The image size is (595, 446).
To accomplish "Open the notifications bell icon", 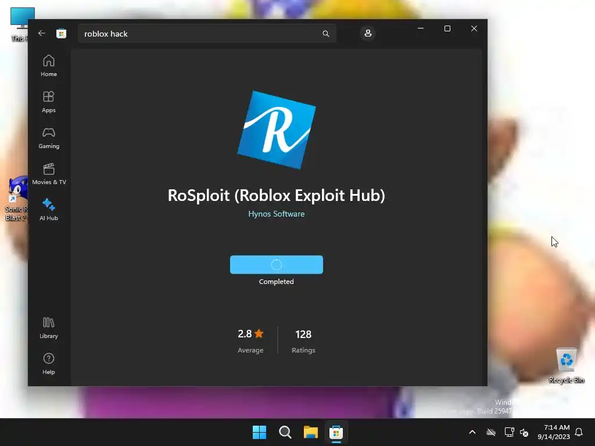I will [579, 432].
